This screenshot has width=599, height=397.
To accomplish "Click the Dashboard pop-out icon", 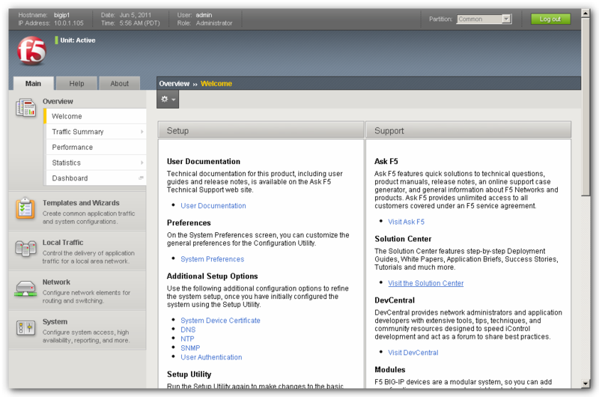I will tap(141, 178).
